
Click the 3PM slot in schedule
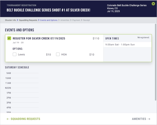point(22,103)
